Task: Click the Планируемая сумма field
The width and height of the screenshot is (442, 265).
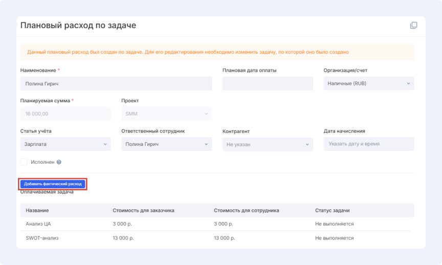Action: click(x=65, y=114)
